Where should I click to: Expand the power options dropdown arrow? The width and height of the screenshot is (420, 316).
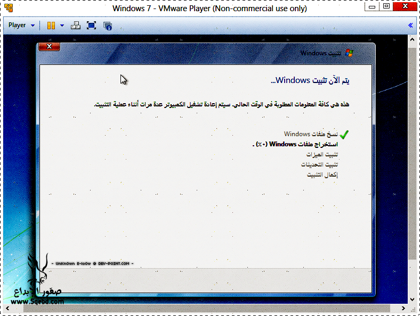pos(62,26)
